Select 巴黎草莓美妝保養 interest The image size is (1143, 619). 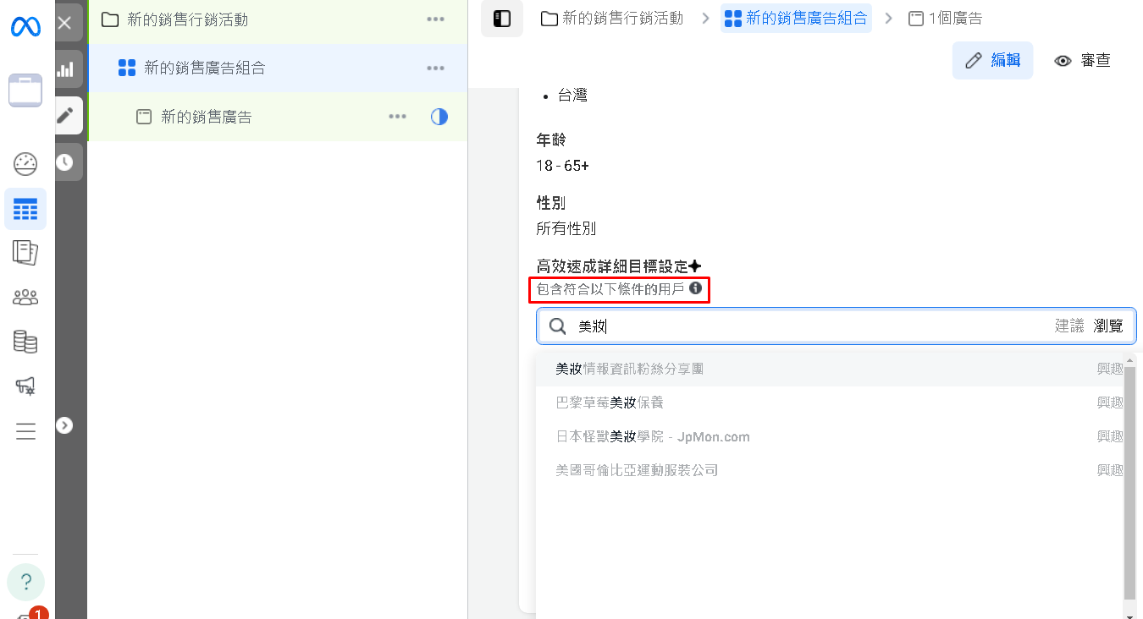(831, 403)
